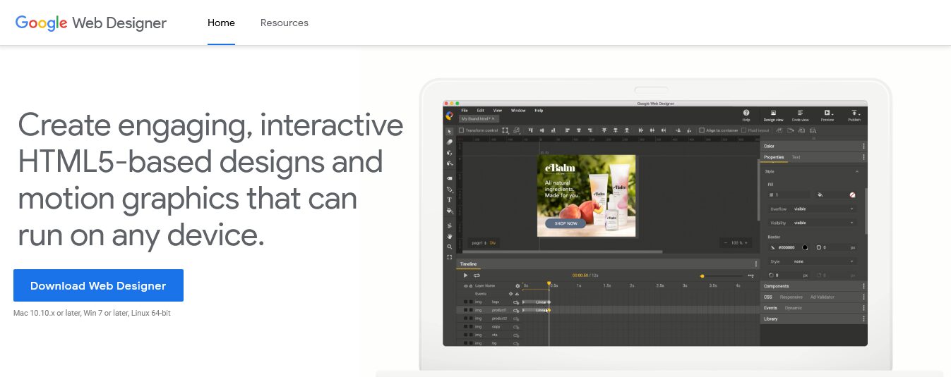Select the Zoom magnifier tool in toolbox
951x377 pixels.
pyautogui.click(x=450, y=247)
